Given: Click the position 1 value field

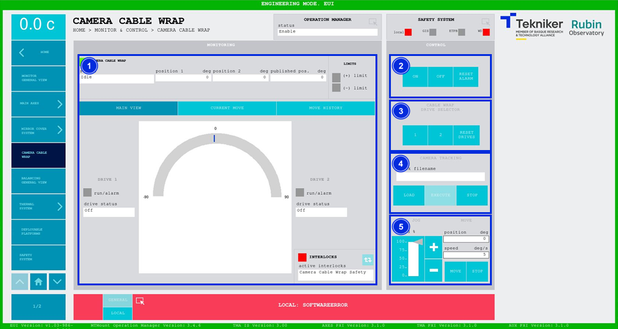Looking at the screenshot, I should click(x=183, y=78).
